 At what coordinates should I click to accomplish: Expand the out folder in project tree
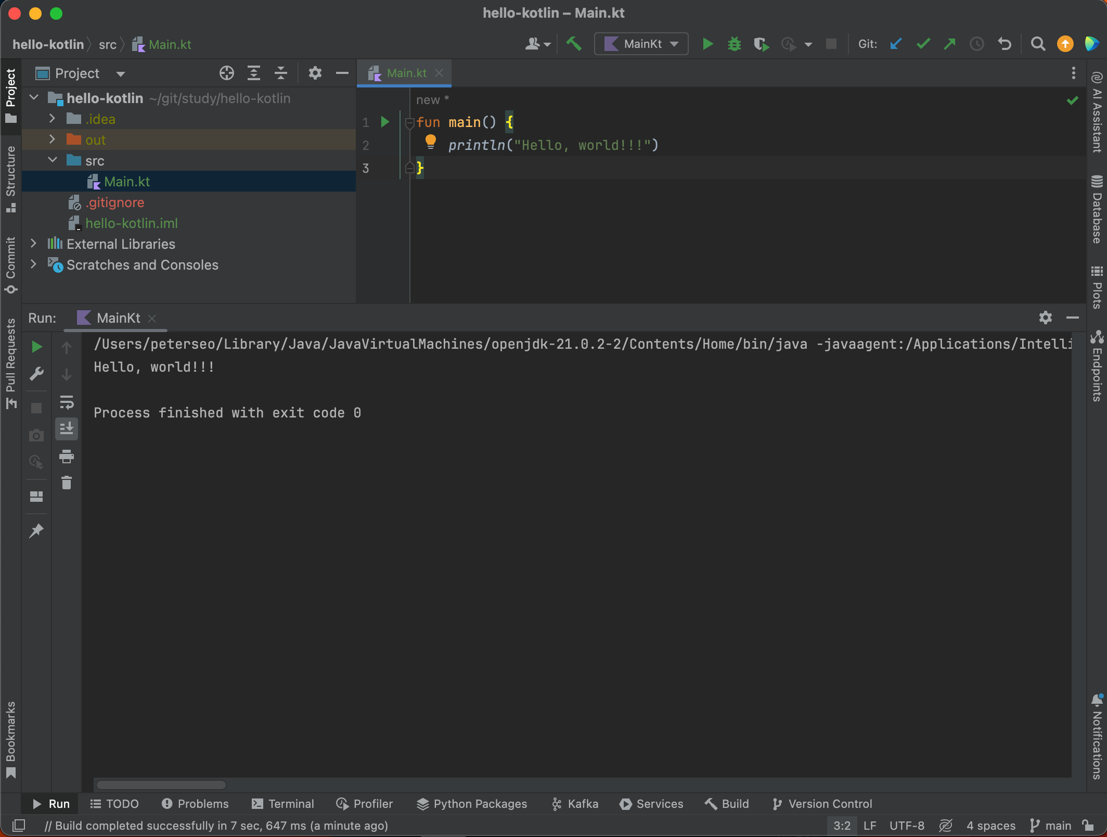(52, 139)
